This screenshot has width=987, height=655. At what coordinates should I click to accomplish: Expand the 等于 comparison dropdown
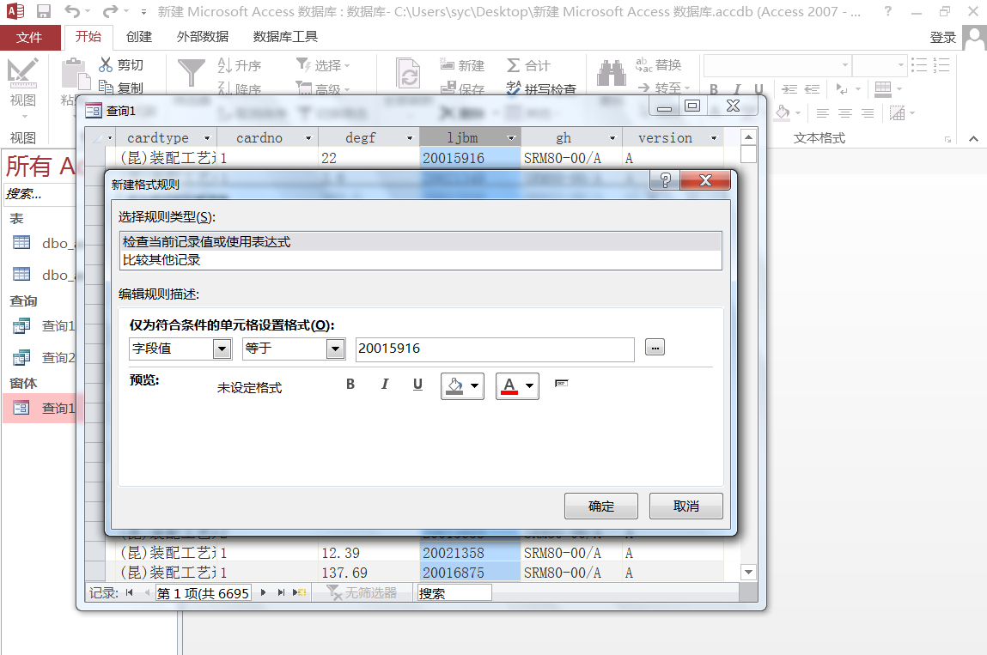[x=335, y=349]
